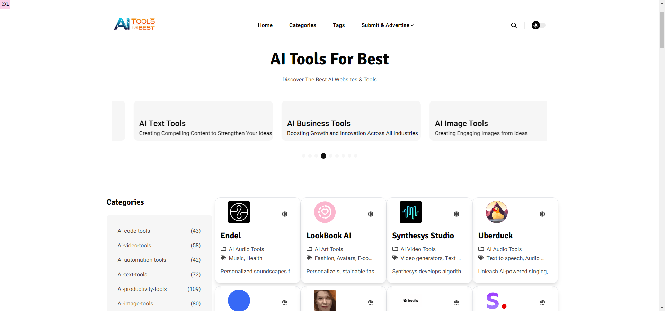
Task: Open the Uberduck title
Action: pyautogui.click(x=495, y=236)
